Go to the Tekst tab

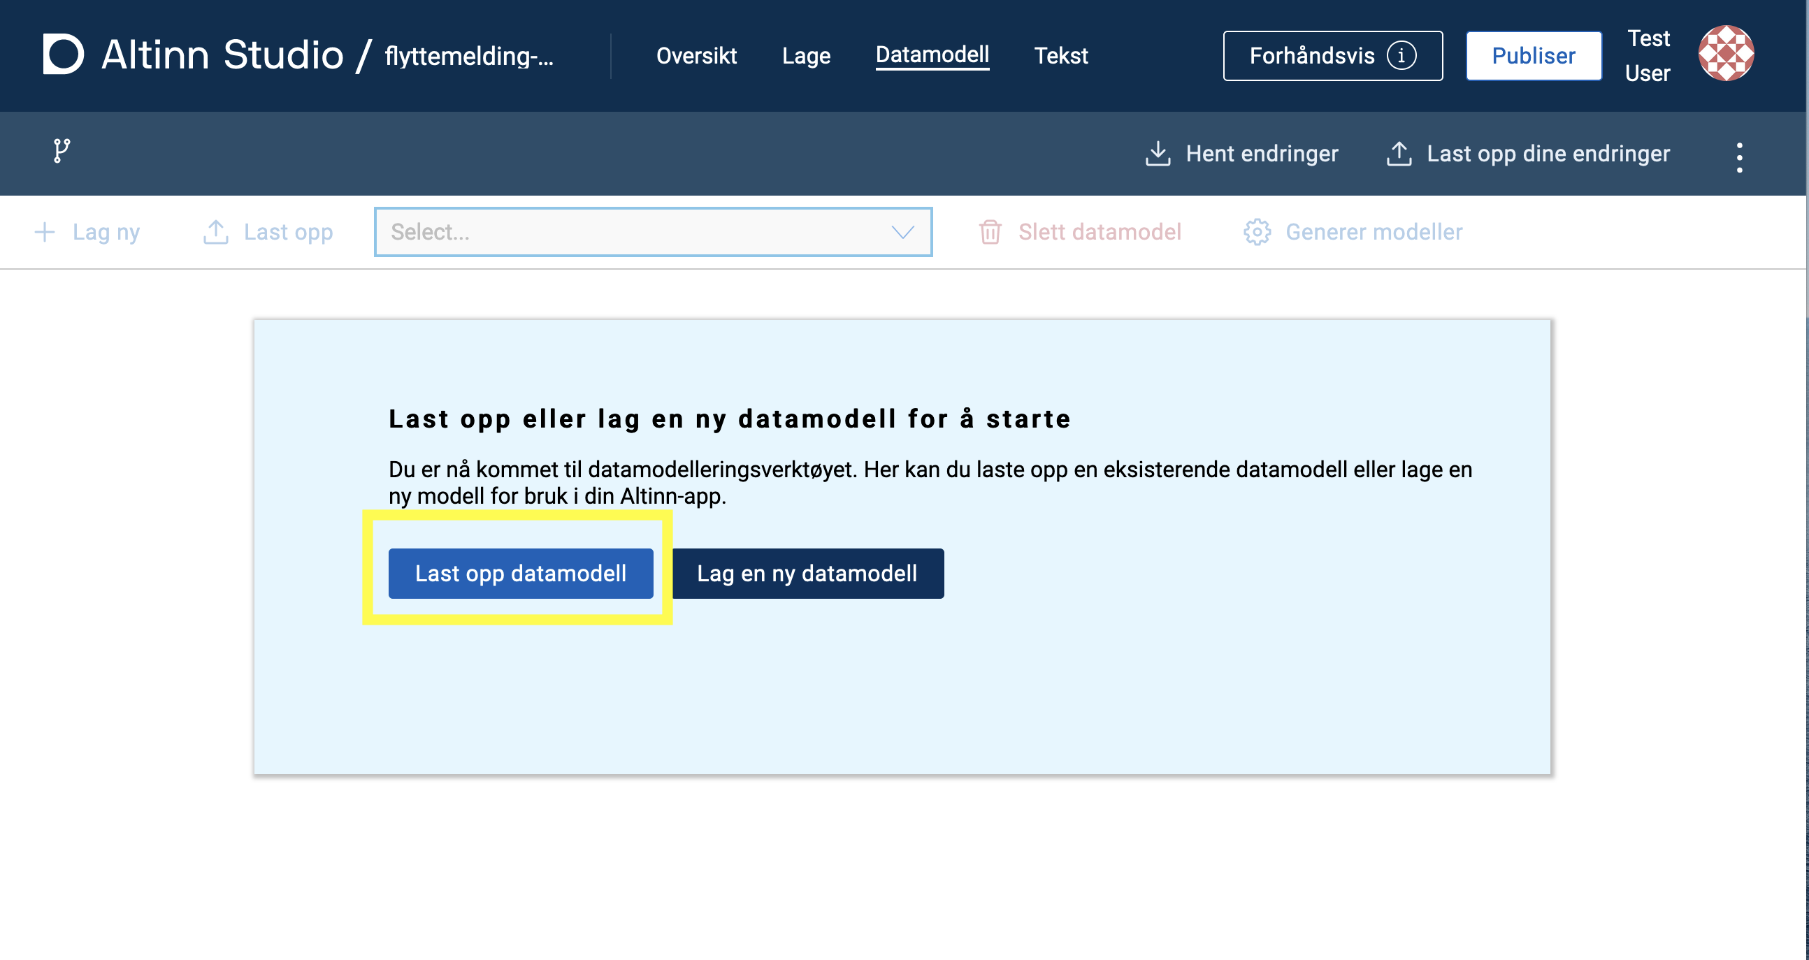click(x=1060, y=55)
